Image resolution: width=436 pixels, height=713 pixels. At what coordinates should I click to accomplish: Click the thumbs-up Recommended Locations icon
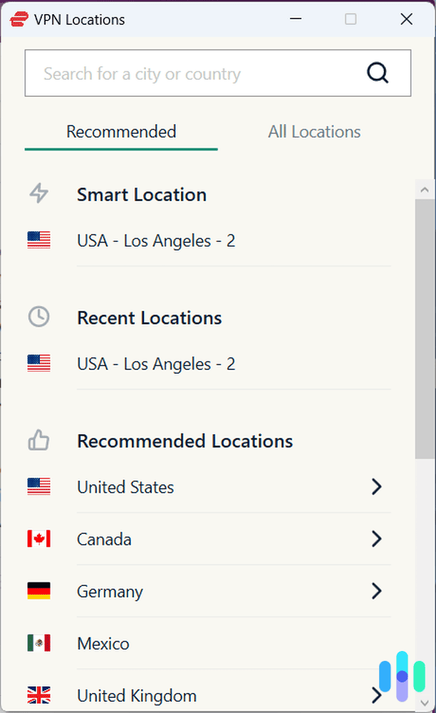click(38, 440)
